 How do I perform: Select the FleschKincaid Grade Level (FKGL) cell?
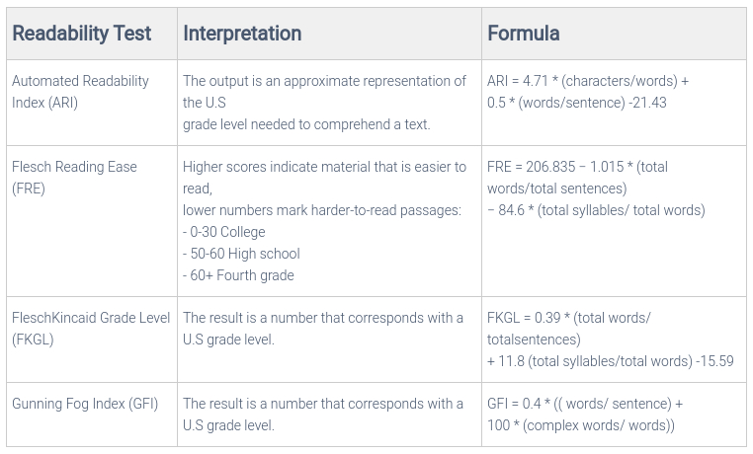(91, 329)
